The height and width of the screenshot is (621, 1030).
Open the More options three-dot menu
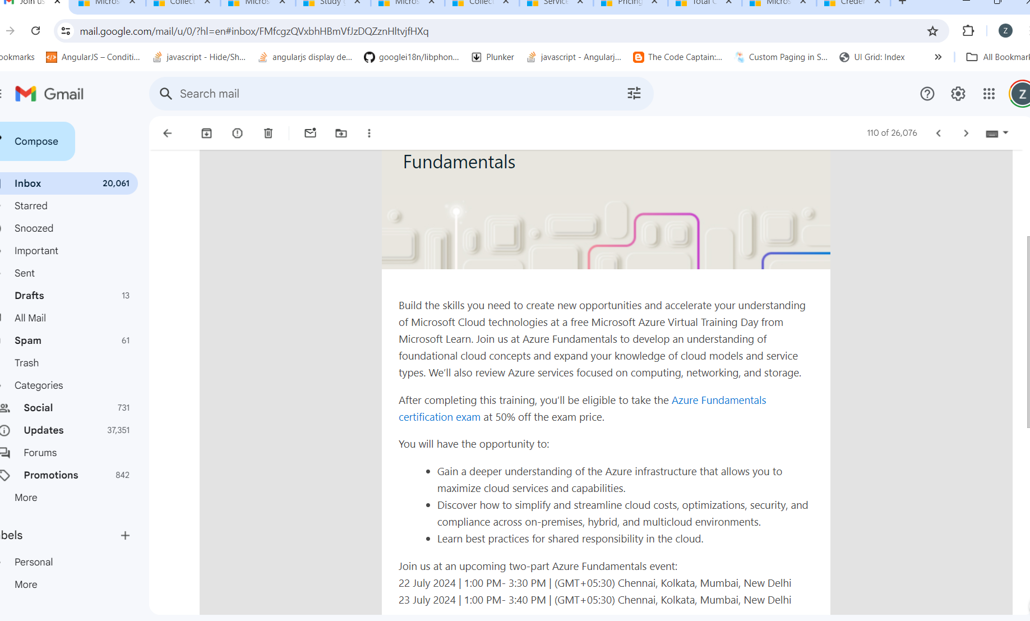[369, 133]
